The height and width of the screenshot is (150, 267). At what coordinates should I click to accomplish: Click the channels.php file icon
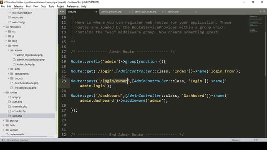coord(10,107)
